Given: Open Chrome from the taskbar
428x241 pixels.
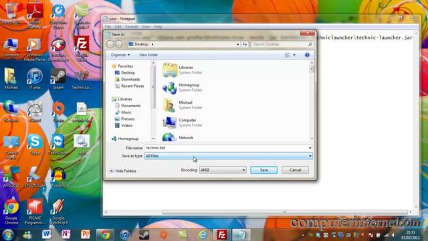Looking at the screenshot, I should (x=105, y=234).
